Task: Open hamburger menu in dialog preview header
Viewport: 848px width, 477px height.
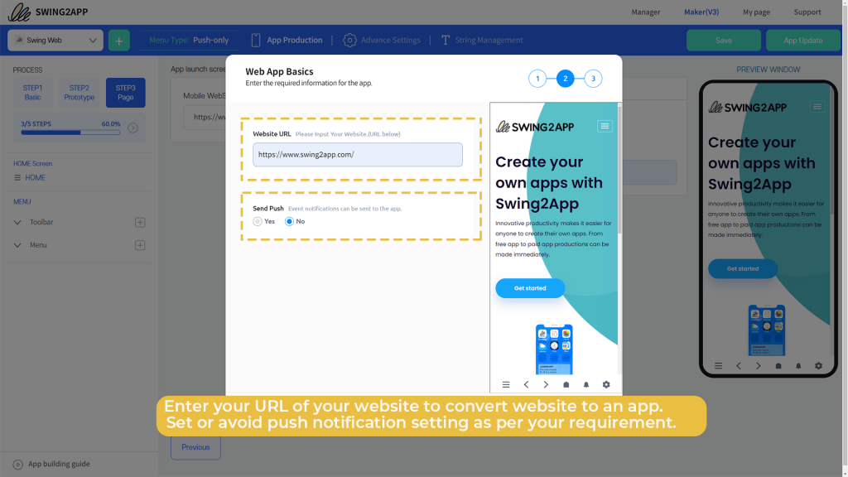Action: click(x=605, y=127)
